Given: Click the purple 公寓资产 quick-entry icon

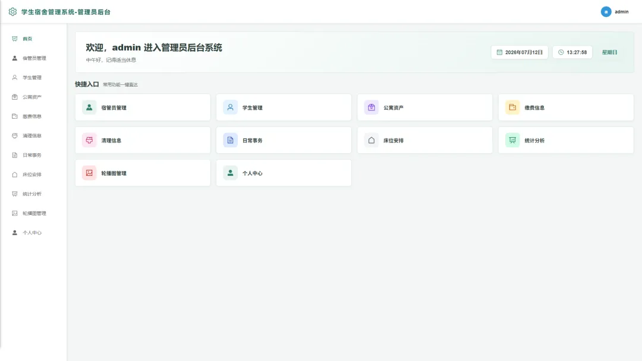Looking at the screenshot, I should tap(372, 107).
